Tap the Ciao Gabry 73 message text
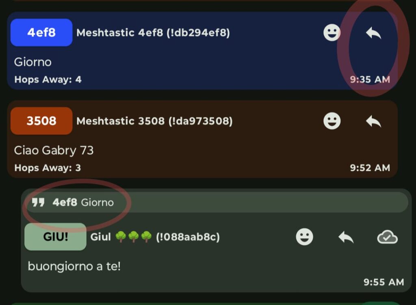Screen dimensions: 416x305 point(54,150)
